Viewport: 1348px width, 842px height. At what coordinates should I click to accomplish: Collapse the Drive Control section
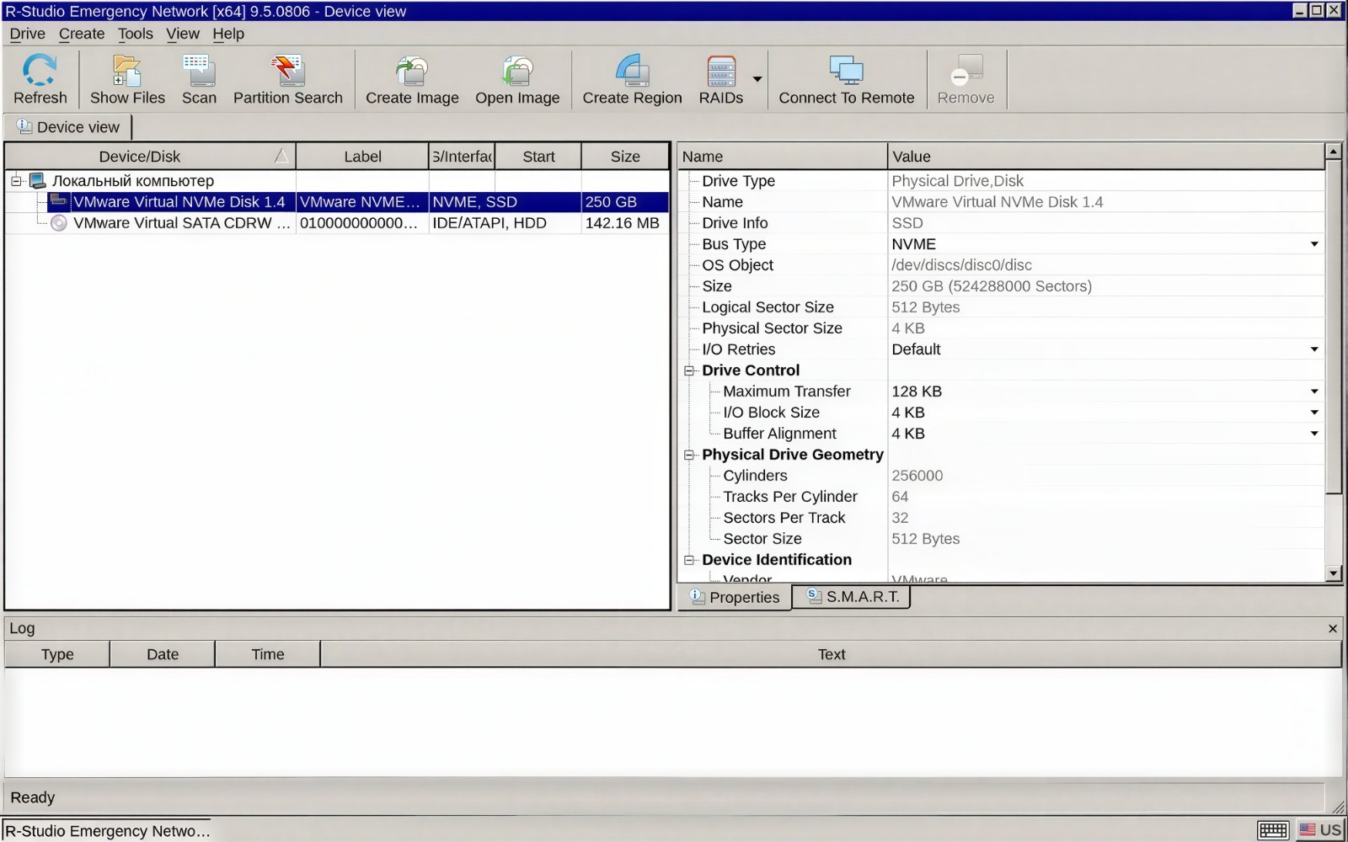pos(689,370)
